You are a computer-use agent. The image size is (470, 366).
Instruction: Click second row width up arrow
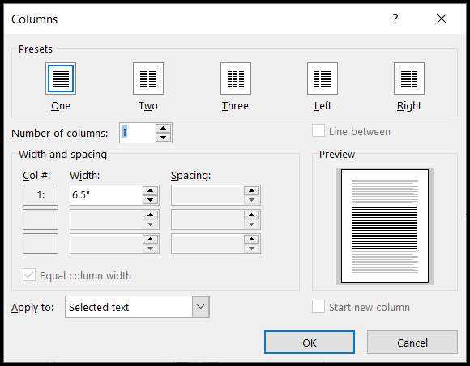point(151,215)
